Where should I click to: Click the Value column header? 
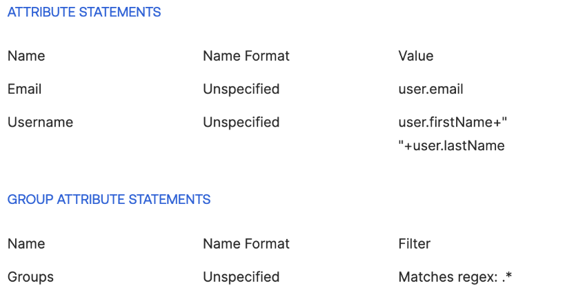point(416,56)
